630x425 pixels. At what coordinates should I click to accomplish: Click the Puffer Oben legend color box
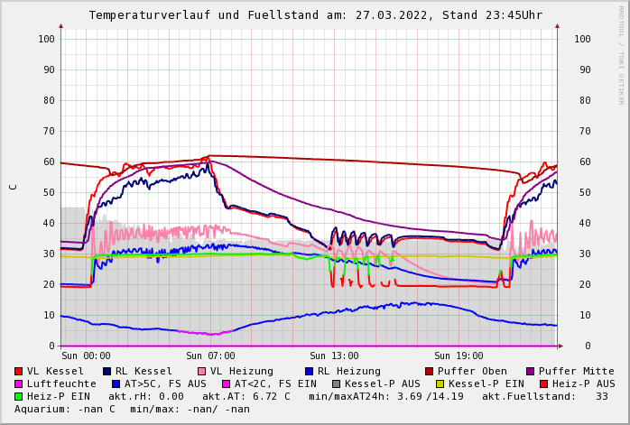[430, 371]
